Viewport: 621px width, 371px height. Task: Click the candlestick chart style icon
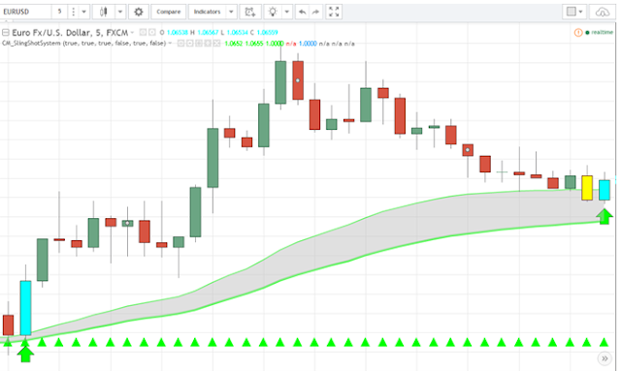[104, 12]
